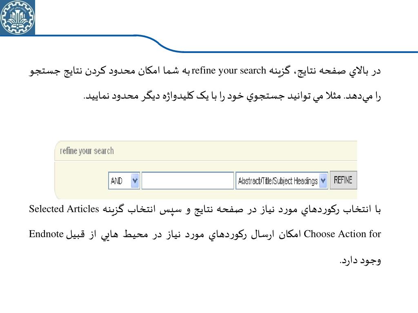Viewport: 418px width, 313px height.
Task: Click the empty area of the refine panel left of AND
Action: point(81,181)
